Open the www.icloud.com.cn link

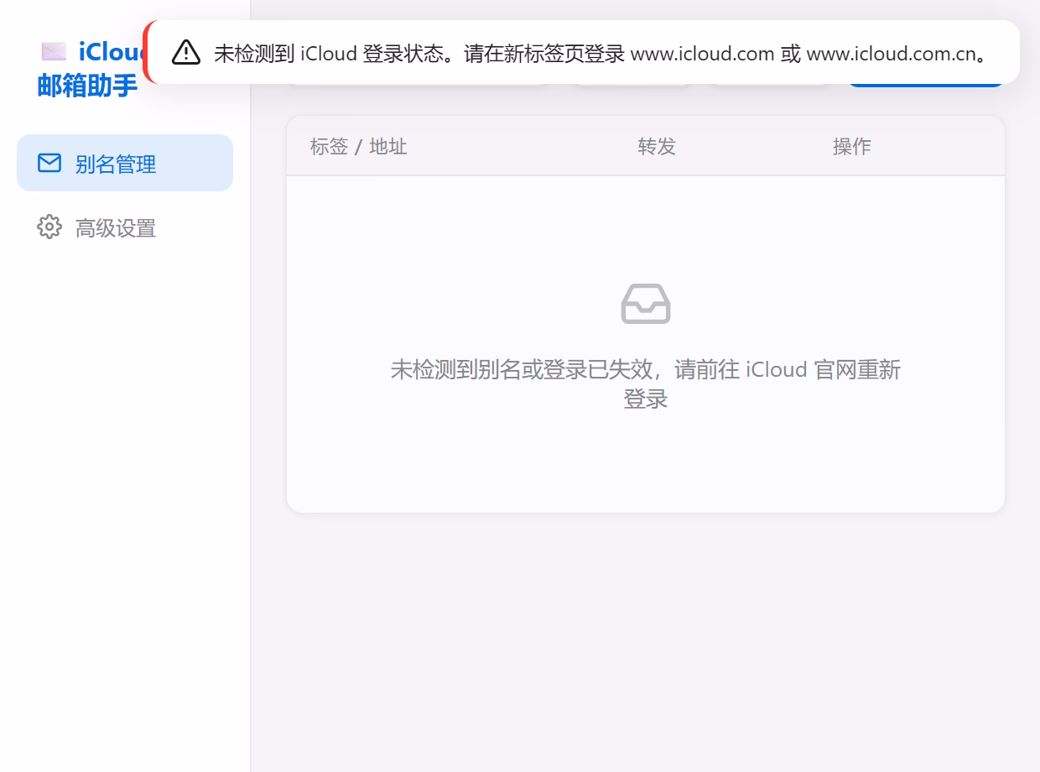click(x=892, y=54)
